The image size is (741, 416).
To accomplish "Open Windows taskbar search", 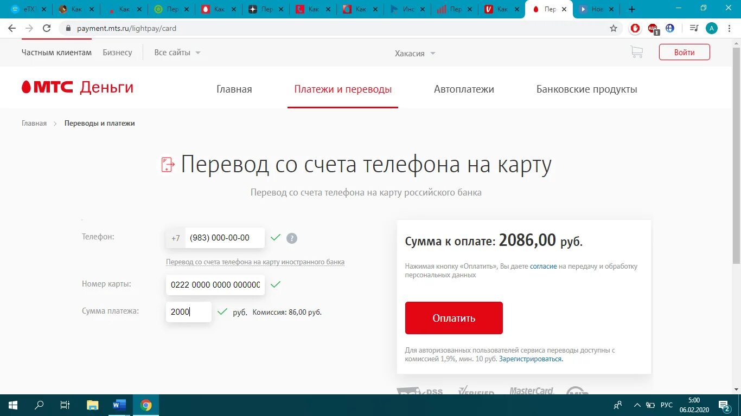I will 39,405.
